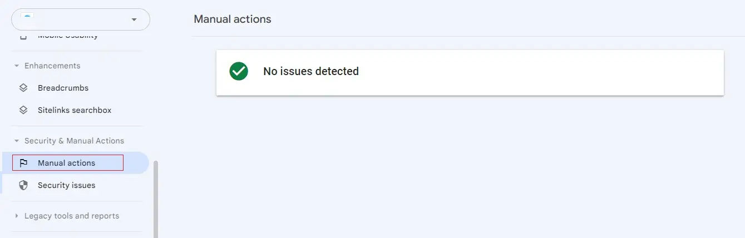
Task: Collapse the Enhancements section arrow
Action: pyautogui.click(x=17, y=66)
